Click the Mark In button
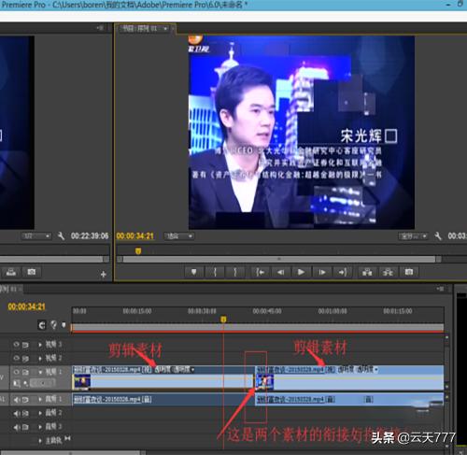467x455 pixels. point(215,272)
